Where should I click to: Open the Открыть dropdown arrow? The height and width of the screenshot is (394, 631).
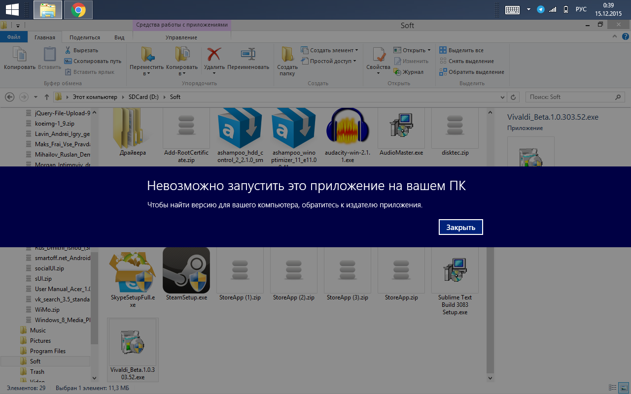point(429,50)
